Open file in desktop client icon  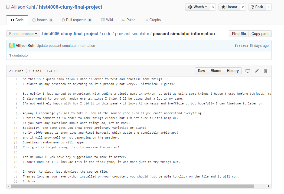pyautogui.click(x=248, y=71)
